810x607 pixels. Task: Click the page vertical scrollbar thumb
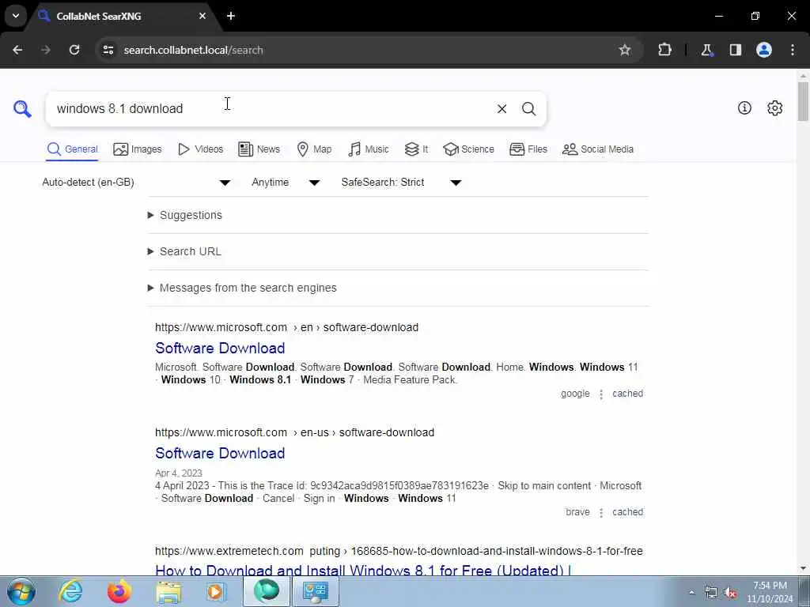tap(803, 100)
